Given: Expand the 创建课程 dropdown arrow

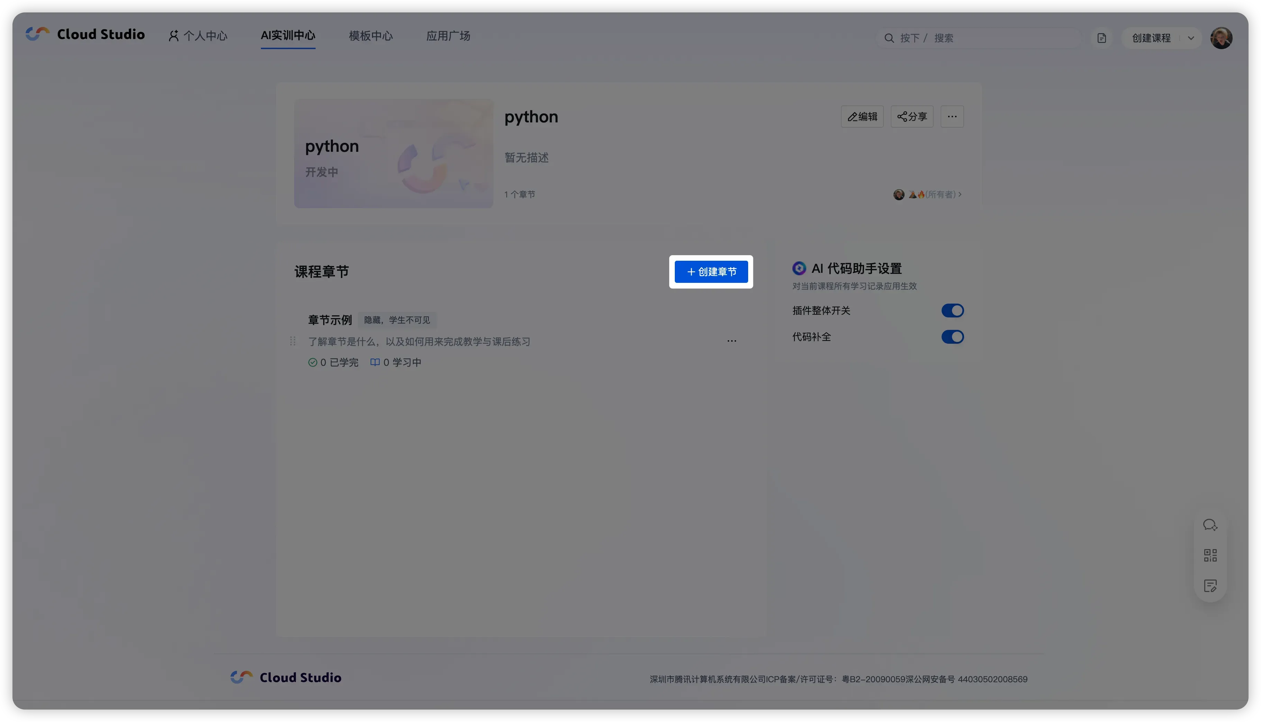Looking at the screenshot, I should 1190,38.
